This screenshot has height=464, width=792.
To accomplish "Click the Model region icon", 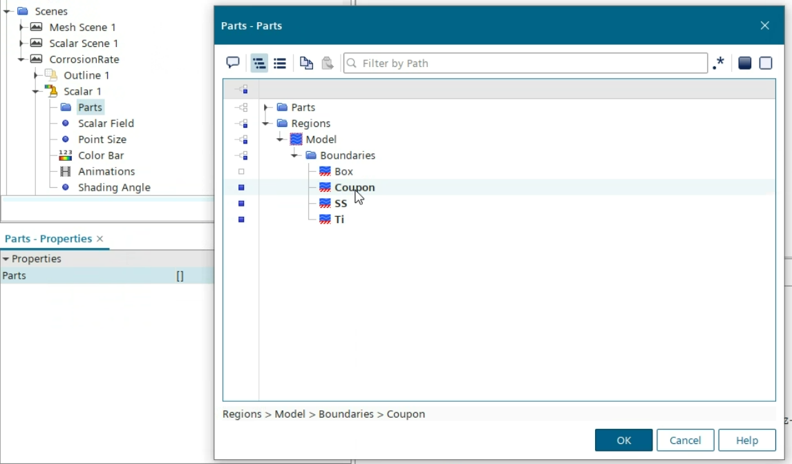I will (296, 139).
